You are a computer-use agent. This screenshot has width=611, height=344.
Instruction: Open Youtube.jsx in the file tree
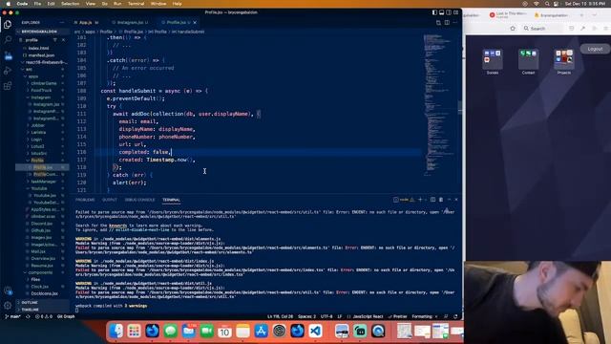45,195
